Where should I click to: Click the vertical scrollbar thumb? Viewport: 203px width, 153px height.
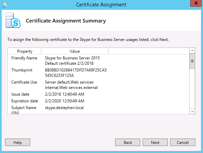coord(192,61)
